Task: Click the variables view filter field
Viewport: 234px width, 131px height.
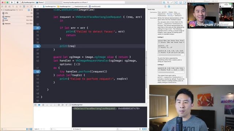Action: click(60, 129)
